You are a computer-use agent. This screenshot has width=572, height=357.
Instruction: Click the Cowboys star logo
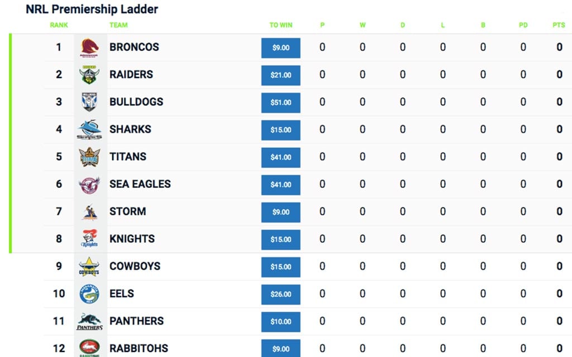(x=89, y=267)
